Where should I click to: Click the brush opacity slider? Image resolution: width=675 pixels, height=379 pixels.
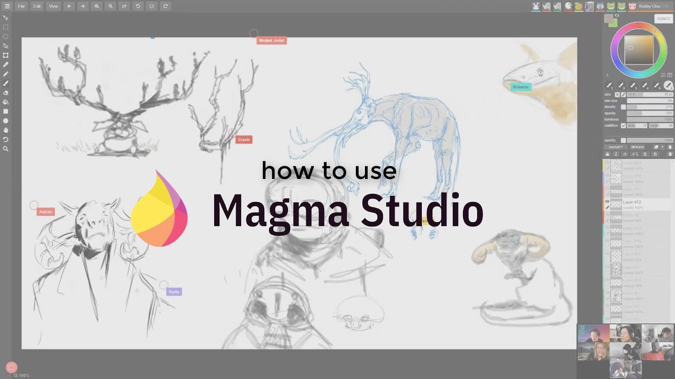coord(650,113)
